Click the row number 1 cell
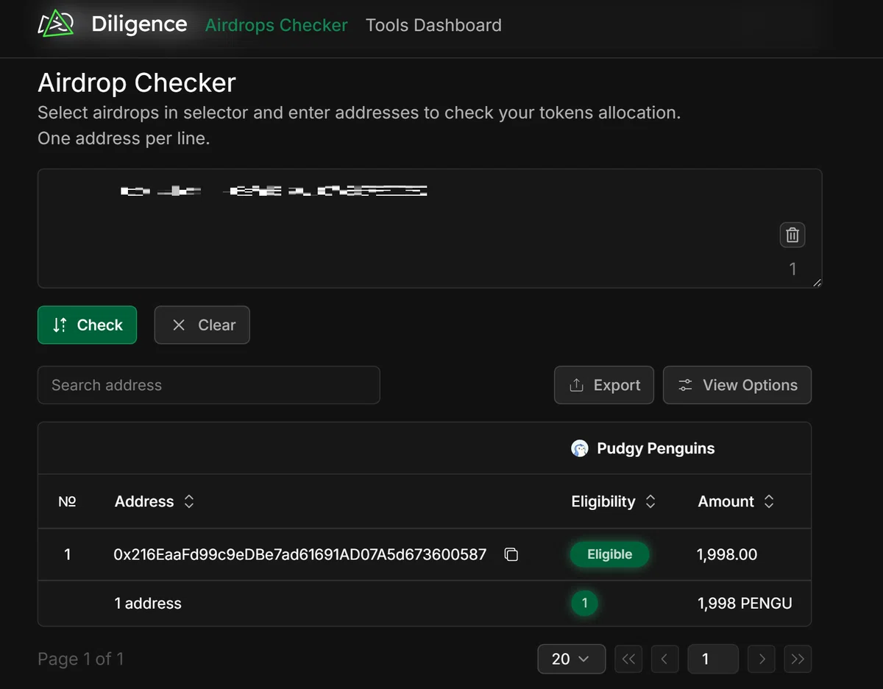 68,554
